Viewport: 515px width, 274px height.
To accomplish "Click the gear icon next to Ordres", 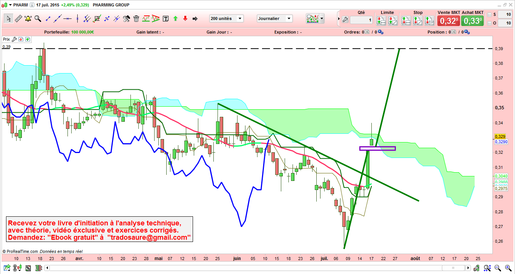I will 380,32.
